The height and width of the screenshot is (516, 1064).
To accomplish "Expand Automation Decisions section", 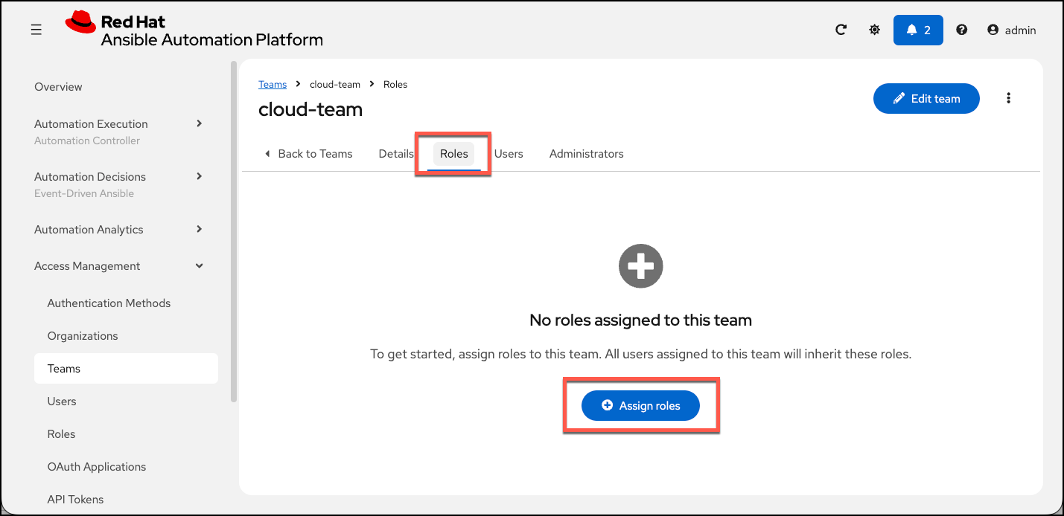I will pos(119,184).
